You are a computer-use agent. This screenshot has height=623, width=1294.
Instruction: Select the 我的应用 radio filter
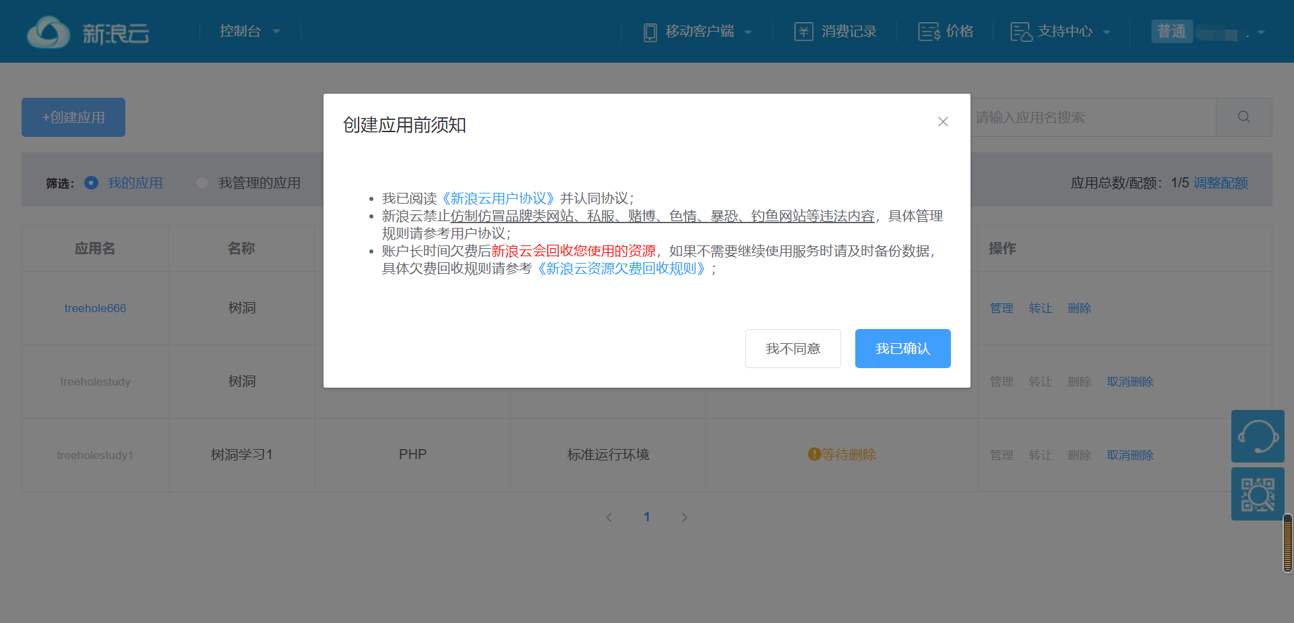(x=91, y=183)
